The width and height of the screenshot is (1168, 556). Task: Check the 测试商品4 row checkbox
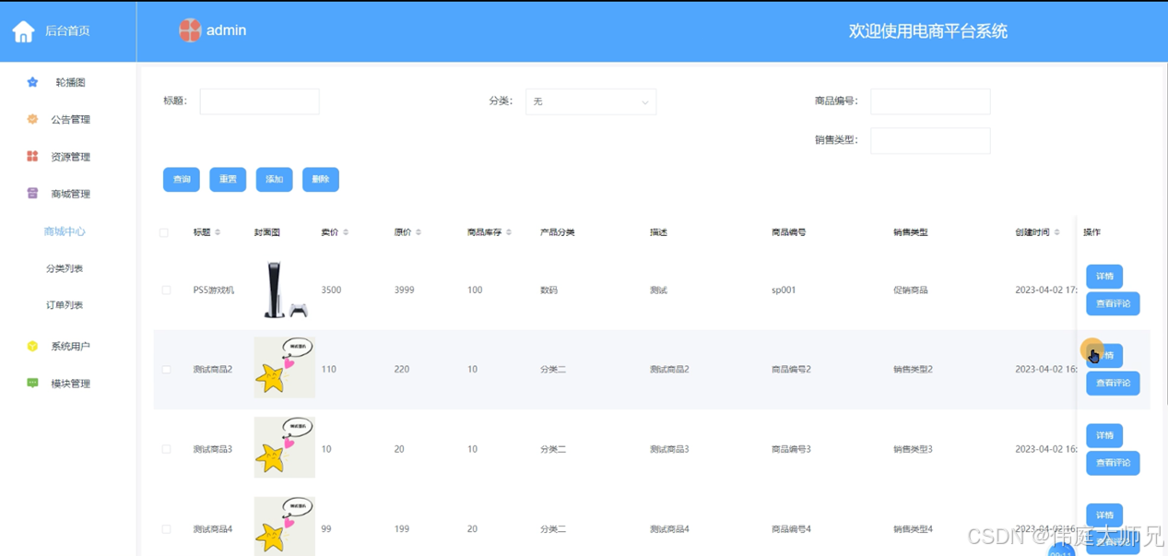166,529
